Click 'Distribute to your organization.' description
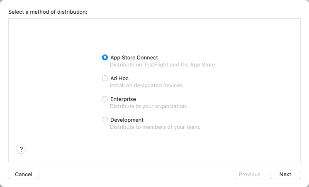The image size is (309, 187). [x=148, y=106]
